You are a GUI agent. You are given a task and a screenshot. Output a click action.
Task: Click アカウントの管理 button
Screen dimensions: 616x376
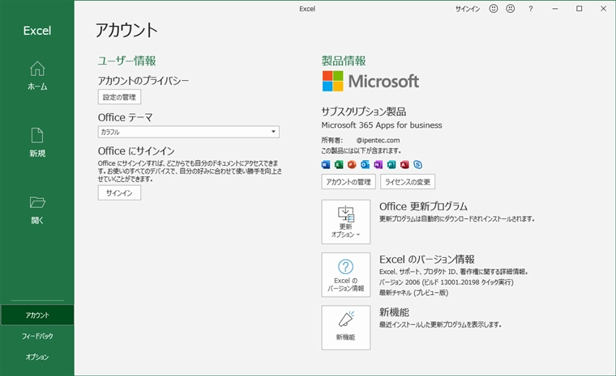point(349,182)
